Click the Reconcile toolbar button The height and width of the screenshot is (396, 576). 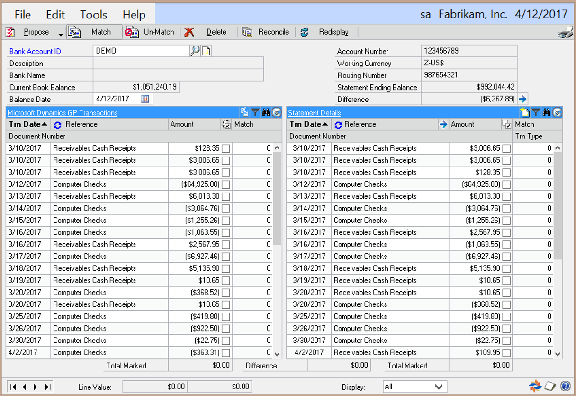[267, 32]
